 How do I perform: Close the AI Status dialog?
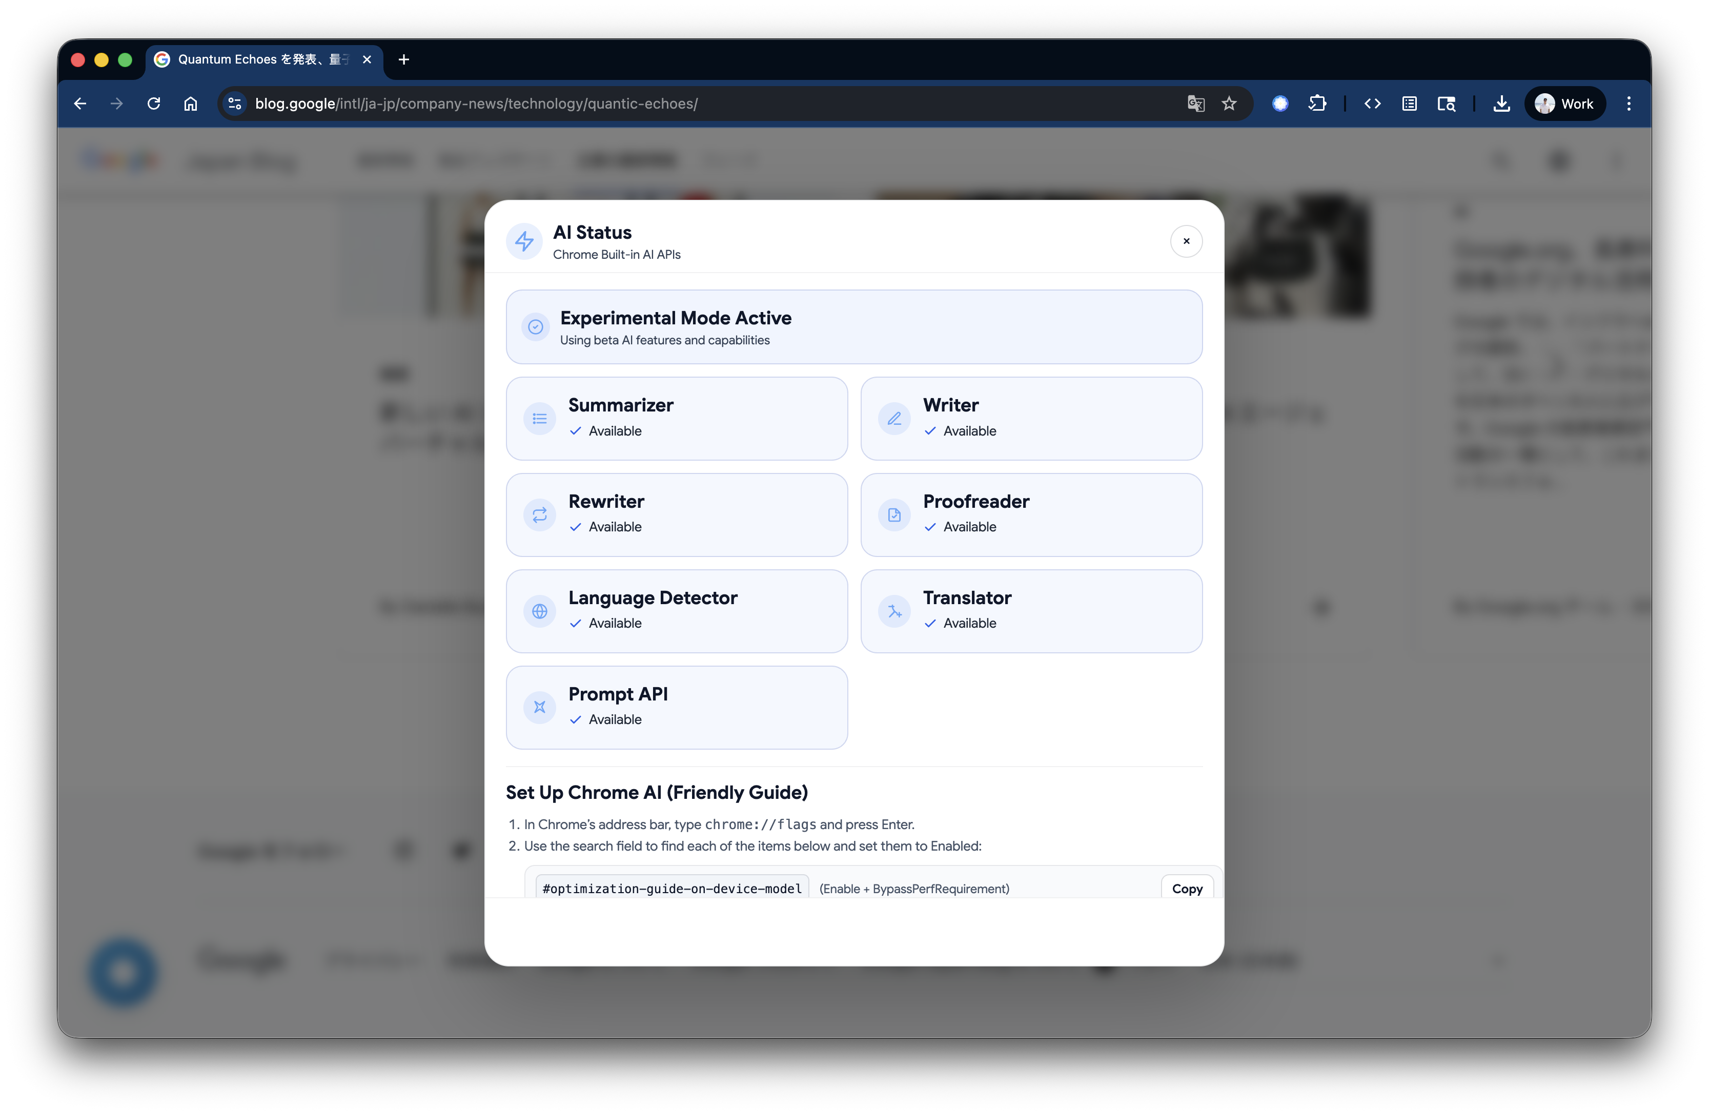pos(1186,241)
